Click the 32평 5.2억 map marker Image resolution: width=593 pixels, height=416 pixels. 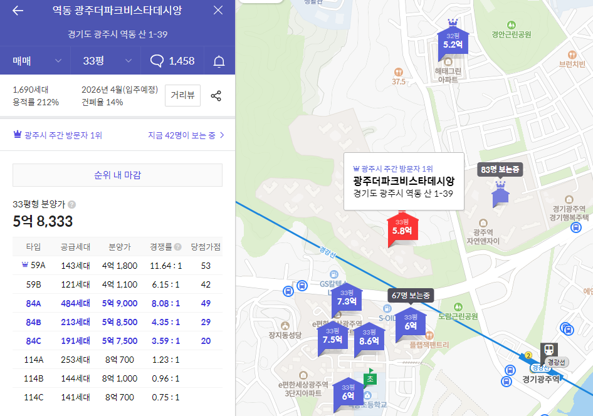(x=453, y=41)
